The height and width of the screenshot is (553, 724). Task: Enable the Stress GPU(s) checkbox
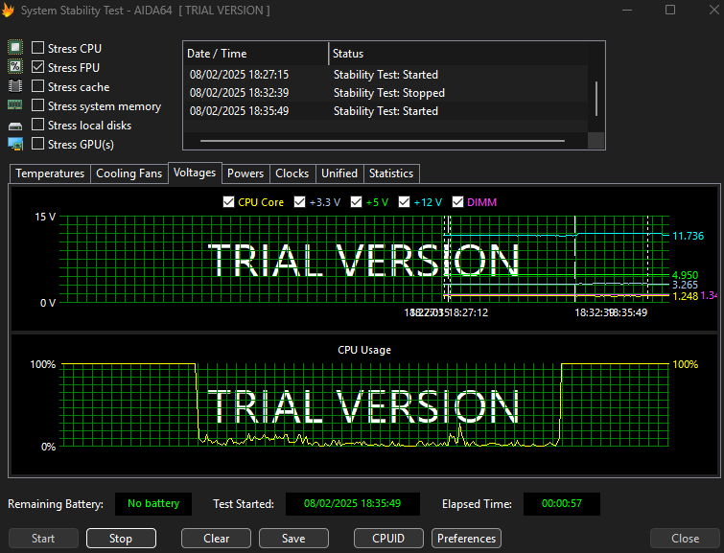coord(37,144)
